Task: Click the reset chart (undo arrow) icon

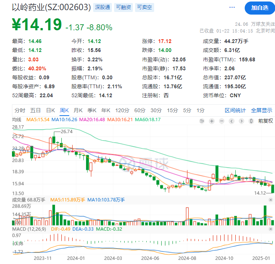Action: pos(202,121)
